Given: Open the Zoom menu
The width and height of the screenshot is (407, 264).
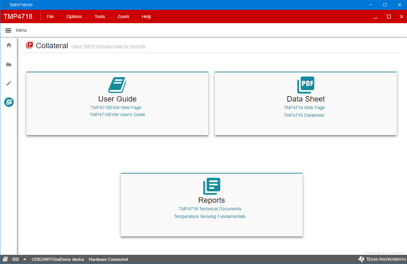Looking at the screenshot, I should (123, 16).
